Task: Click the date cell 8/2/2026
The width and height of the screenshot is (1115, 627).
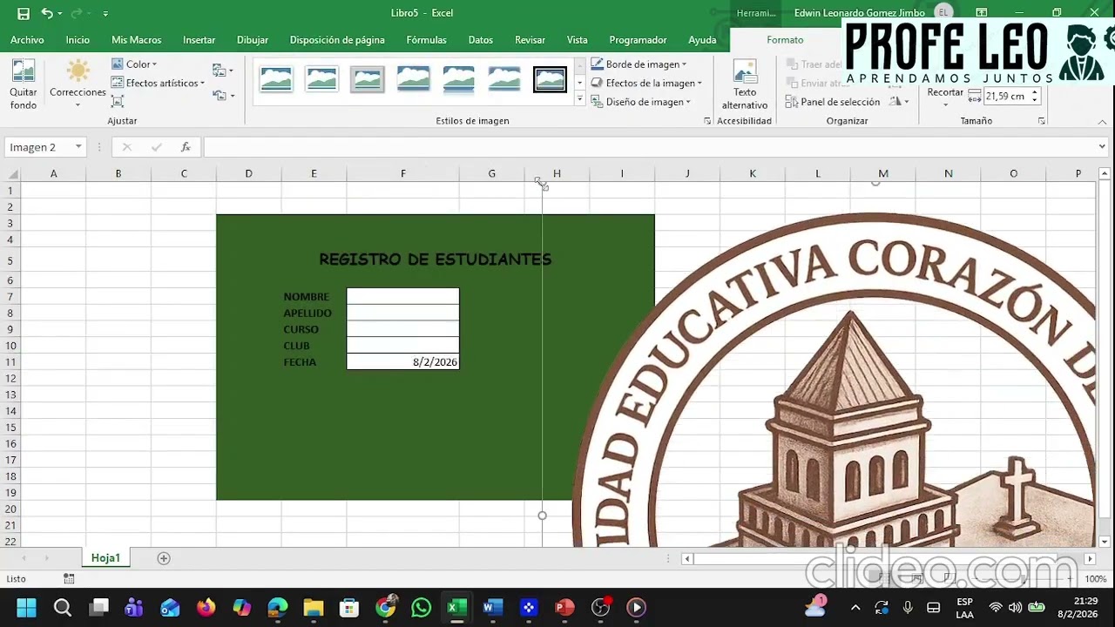Action: tap(402, 362)
